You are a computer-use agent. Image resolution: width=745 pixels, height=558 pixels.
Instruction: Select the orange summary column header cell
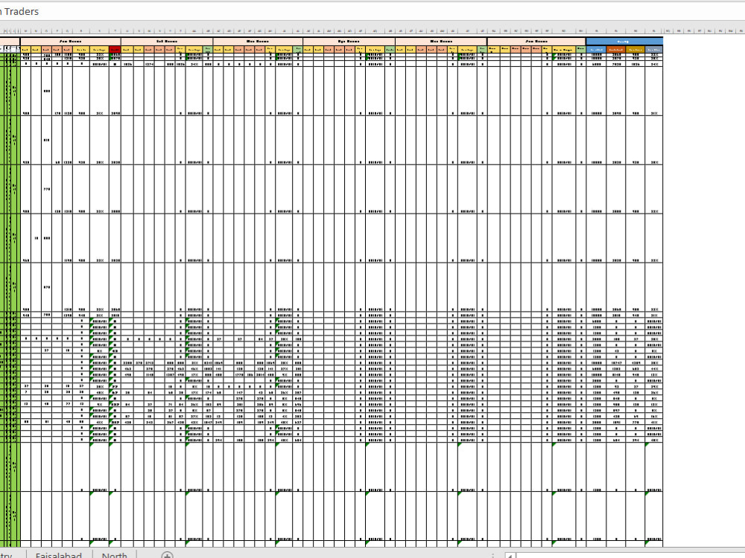(x=616, y=49)
